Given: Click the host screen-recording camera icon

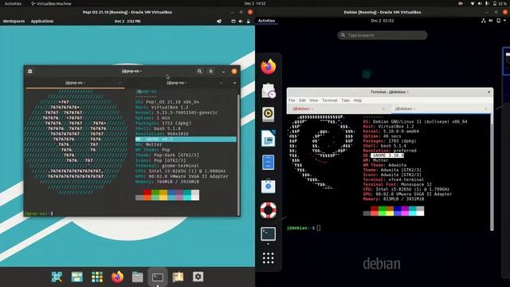Looking at the screenshot, I should pyautogui.click(x=461, y=3).
